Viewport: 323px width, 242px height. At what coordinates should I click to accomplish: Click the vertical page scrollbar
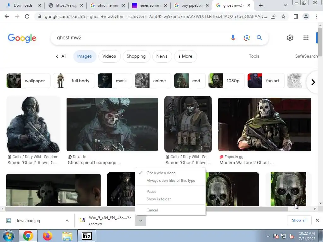point(320,42)
